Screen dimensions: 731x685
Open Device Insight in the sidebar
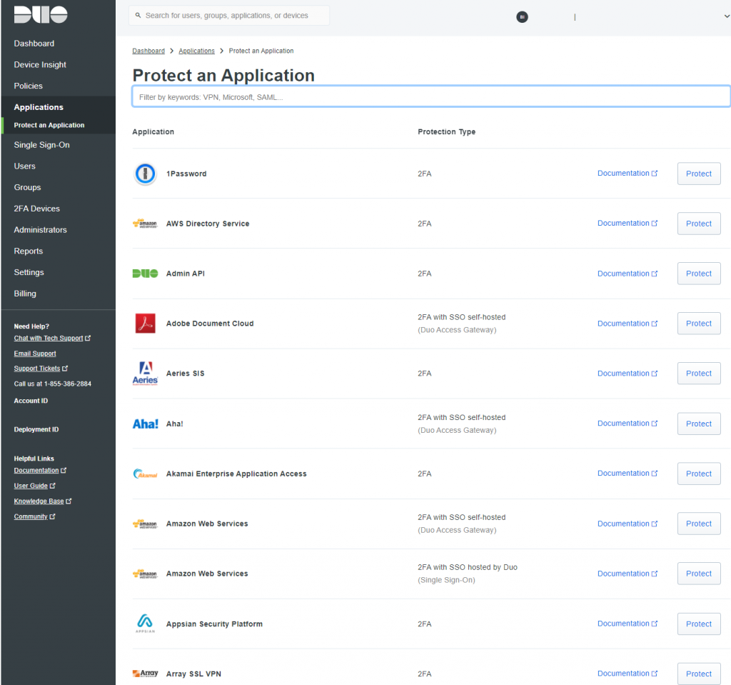tap(40, 65)
